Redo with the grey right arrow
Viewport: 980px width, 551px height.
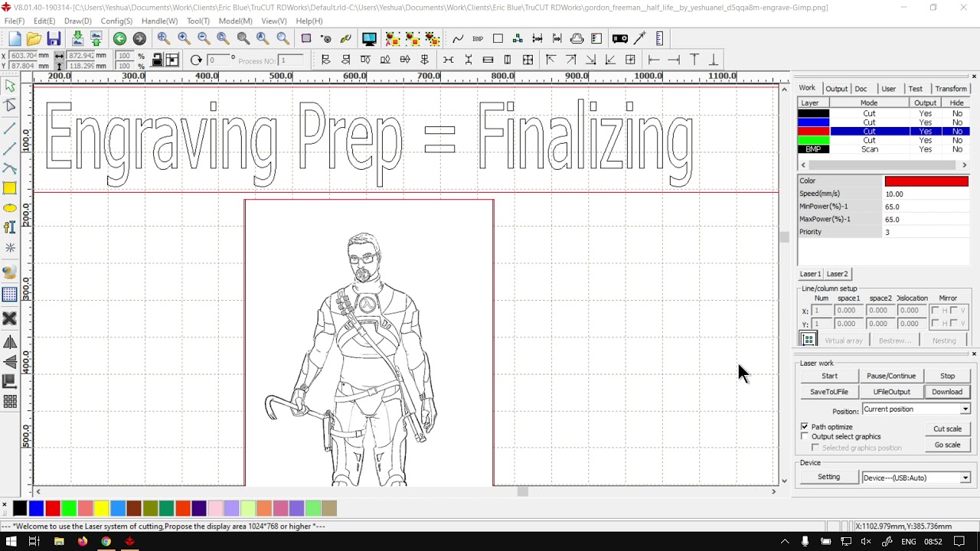point(139,39)
